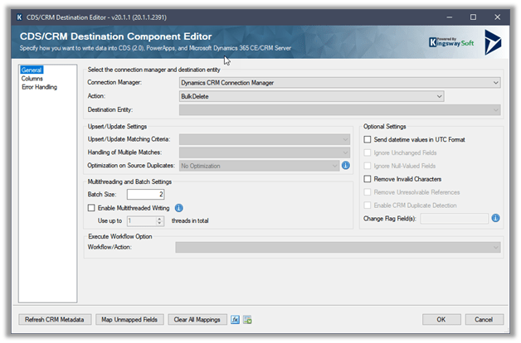Image resolution: width=521 pixels, height=343 pixels.
Task: Confirm settings with the OK button
Action: coord(441,319)
